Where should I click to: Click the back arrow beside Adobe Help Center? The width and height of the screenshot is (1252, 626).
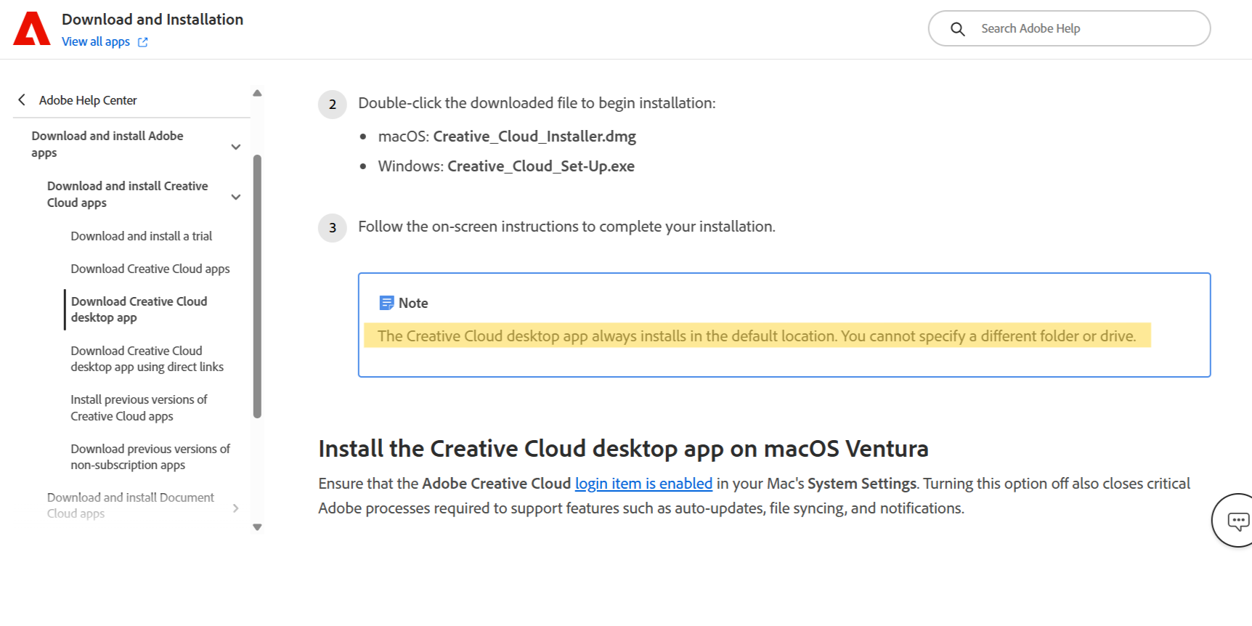22,100
